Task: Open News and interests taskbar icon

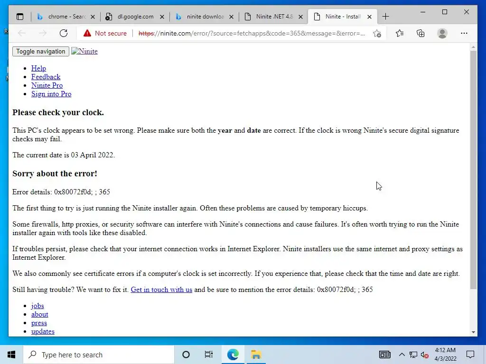Action: pos(384,355)
